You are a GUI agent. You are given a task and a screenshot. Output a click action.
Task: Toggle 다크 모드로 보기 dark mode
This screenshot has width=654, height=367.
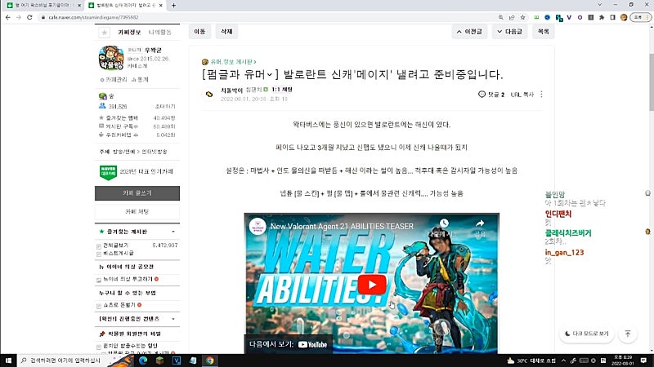click(x=587, y=334)
